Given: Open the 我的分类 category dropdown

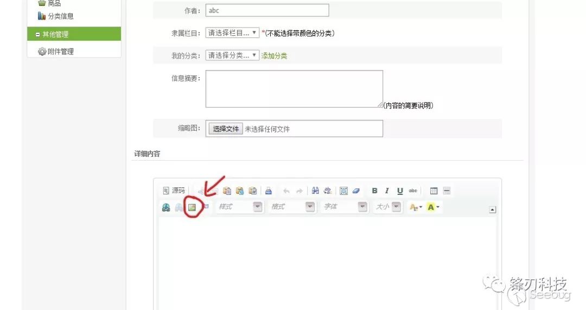Looking at the screenshot, I should 232,55.
